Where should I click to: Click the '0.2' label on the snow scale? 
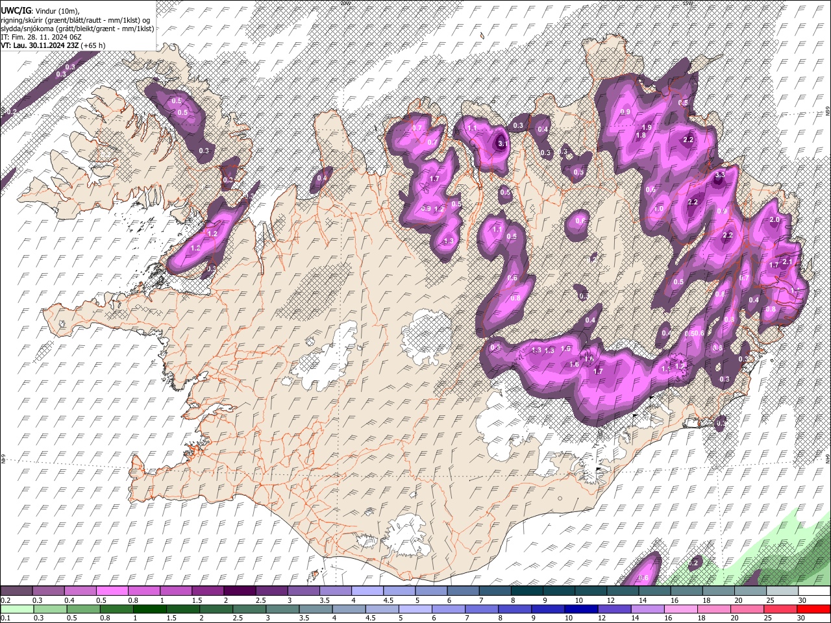click(x=5, y=600)
